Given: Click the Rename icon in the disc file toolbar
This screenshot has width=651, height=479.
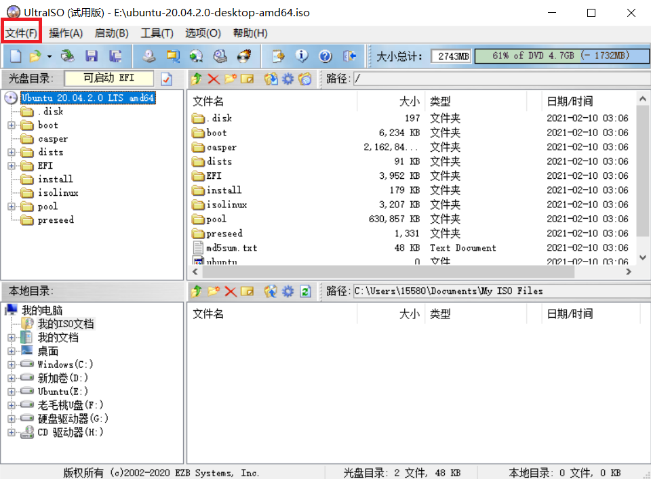Looking at the screenshot, I should (247, 79).
